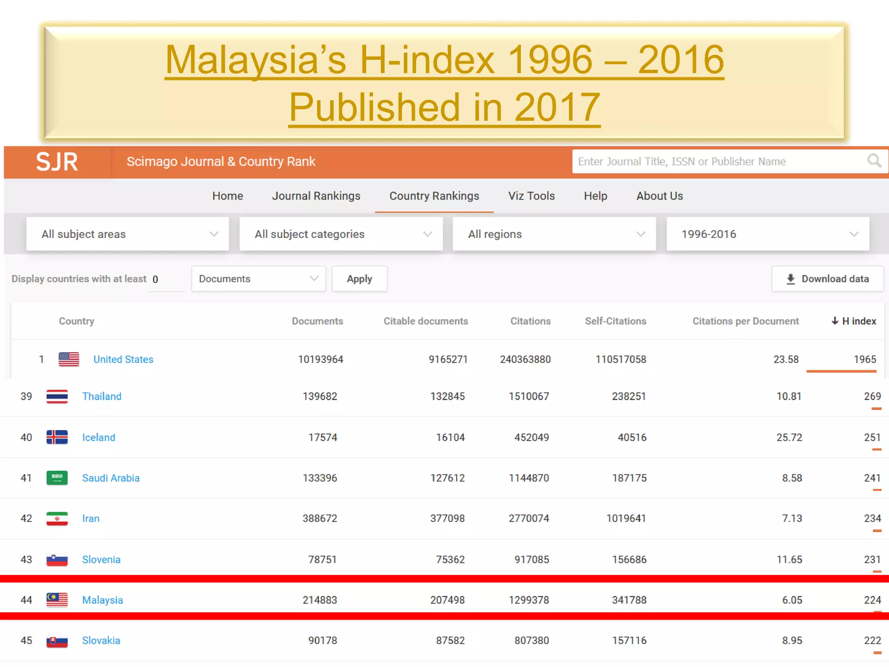Click the Slovenia flag icon
Image resolution: width=889 pixels, height=667 pixels.
coord(57,560)
